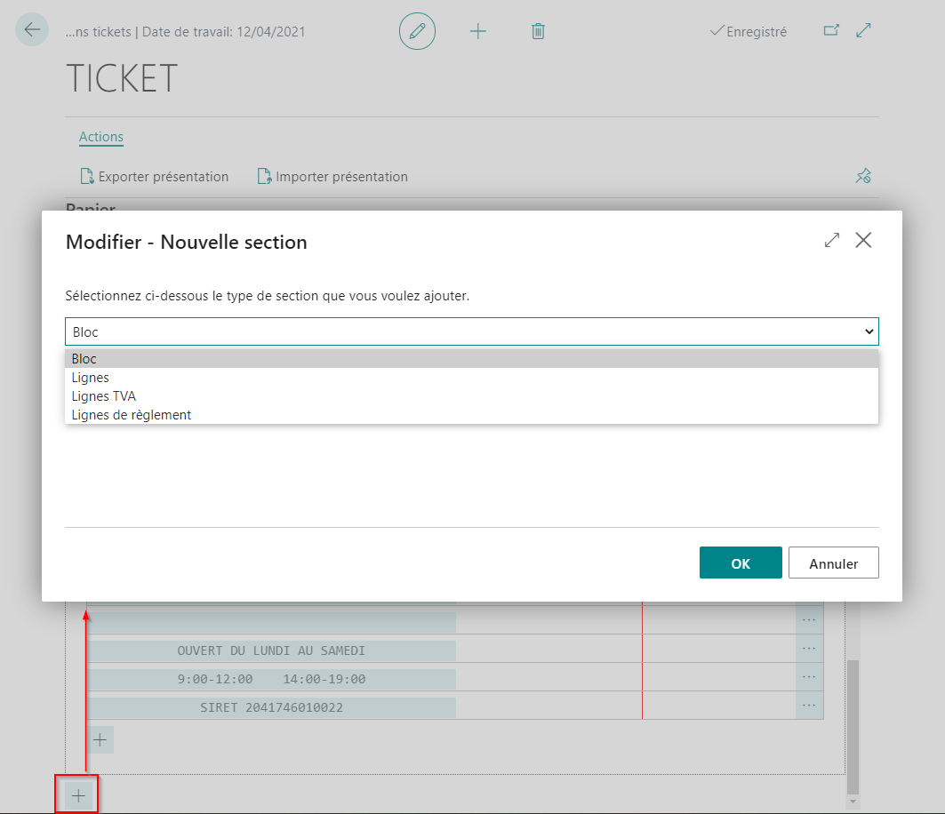Click the vertical scrollbar thumb
The height and width of the screenshot is (814, 945).
(x=853, y=727)
